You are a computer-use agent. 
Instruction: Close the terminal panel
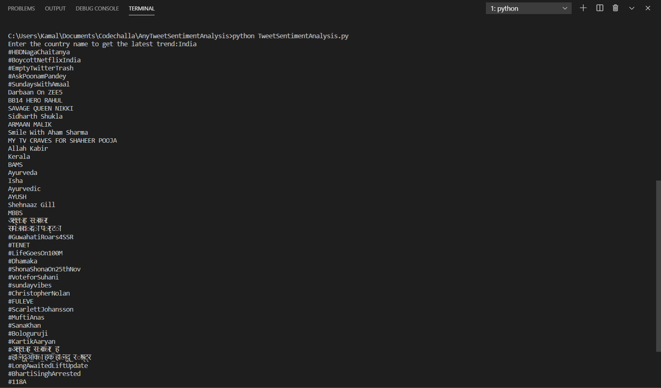[x=648, y=8]
